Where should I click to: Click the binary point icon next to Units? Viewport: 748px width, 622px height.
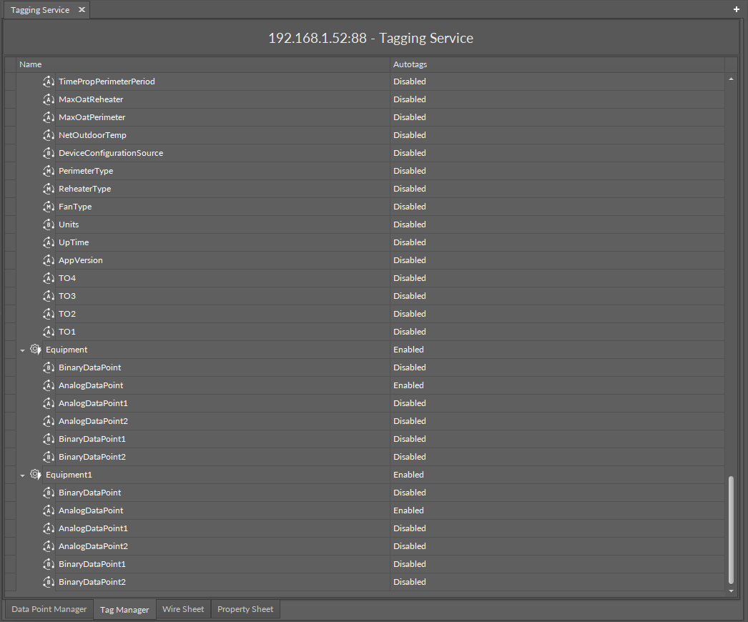click(x=48, y=224)
